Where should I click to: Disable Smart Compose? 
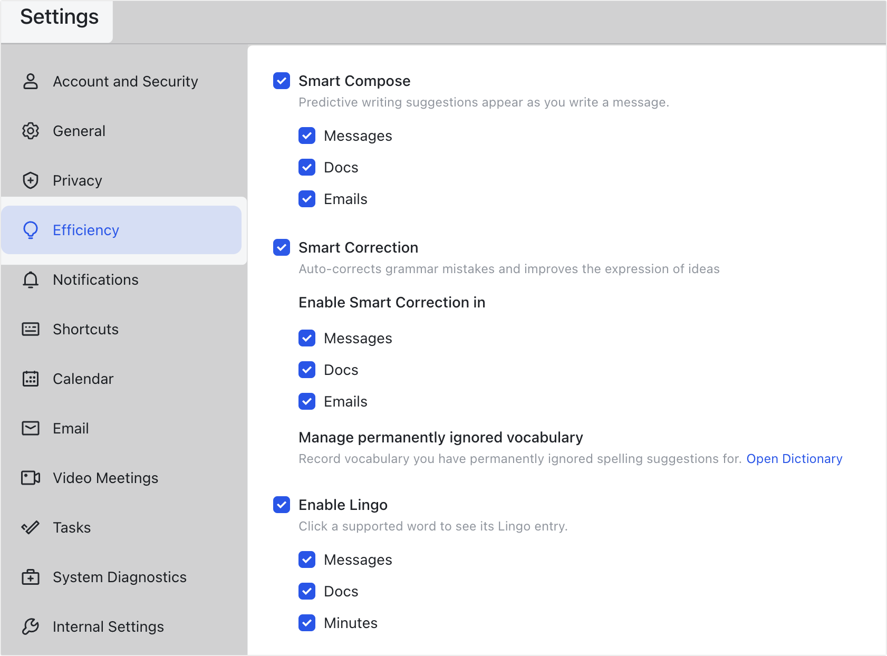point(281,81)
